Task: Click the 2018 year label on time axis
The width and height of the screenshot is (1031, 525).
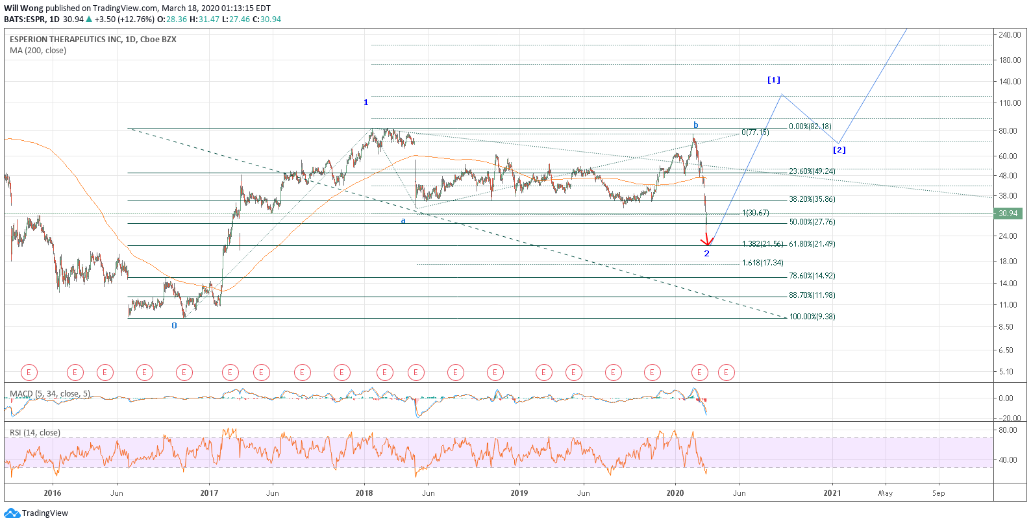Action: pos(364,493)
